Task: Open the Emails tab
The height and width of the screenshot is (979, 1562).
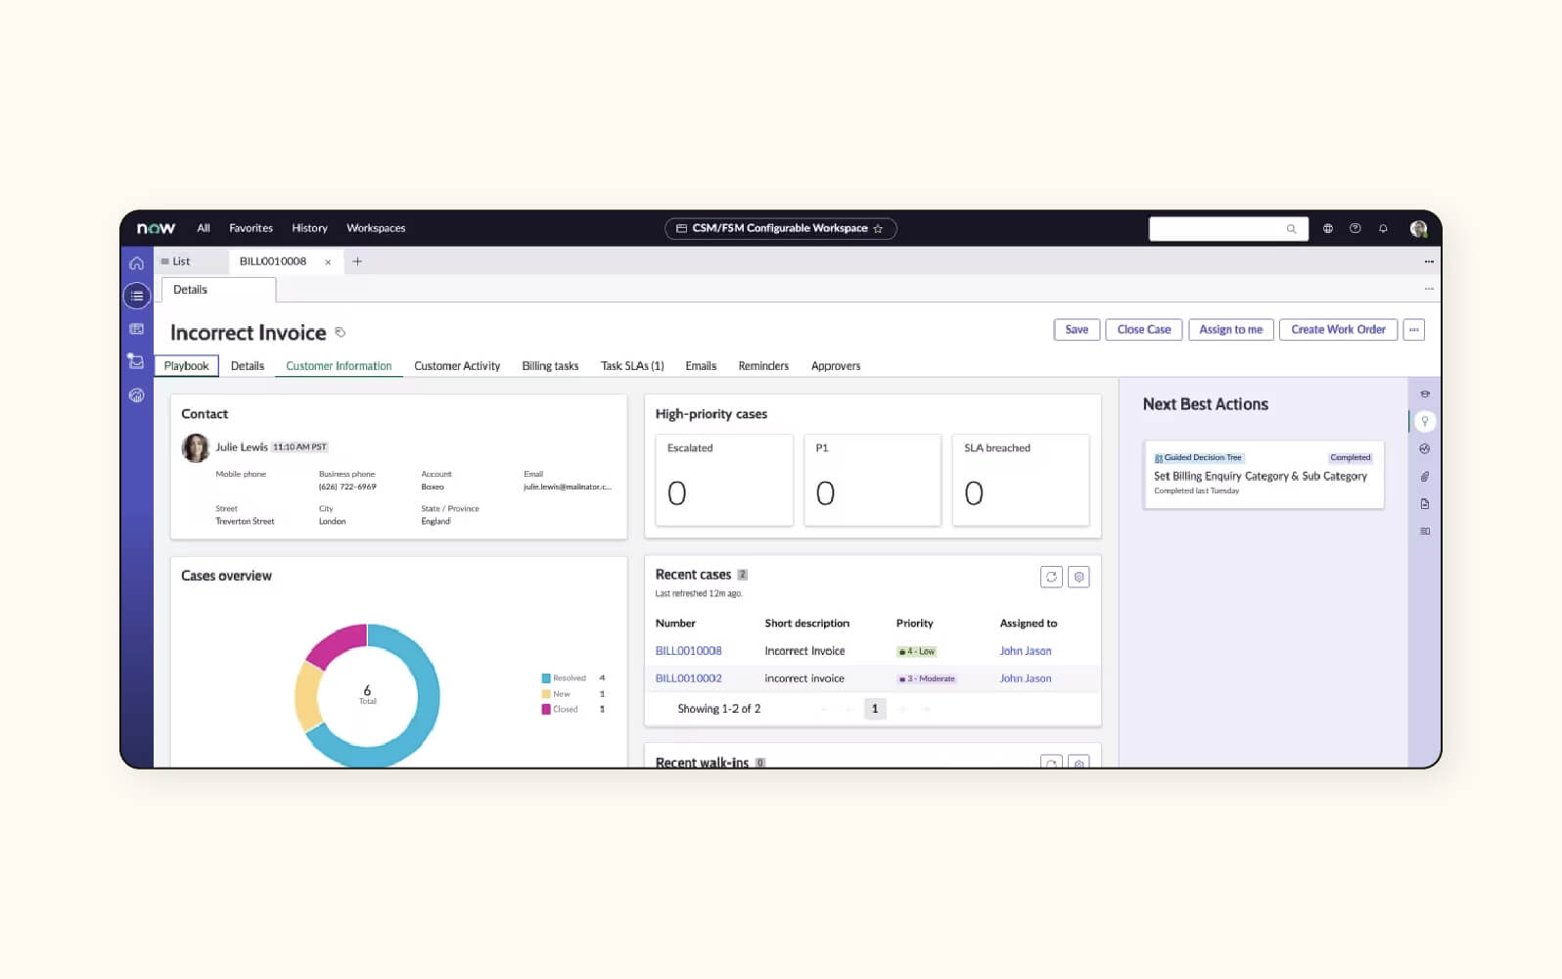Action: [x=701, y=366]
